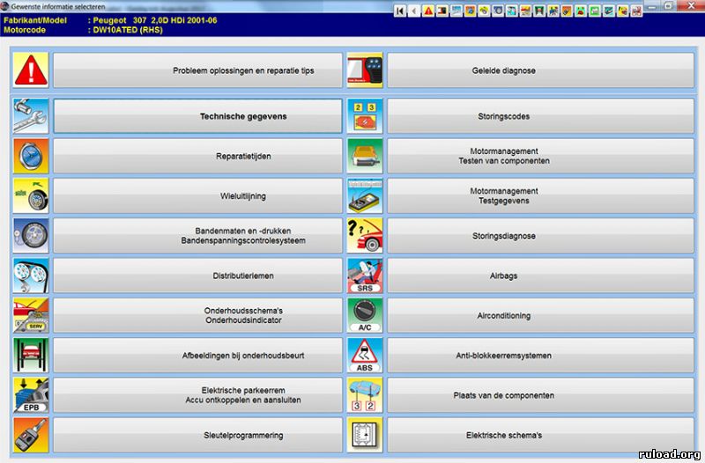
Task: Open Afbeeldingen bij onderhoudsbeurt
Action: pos(197,356)
